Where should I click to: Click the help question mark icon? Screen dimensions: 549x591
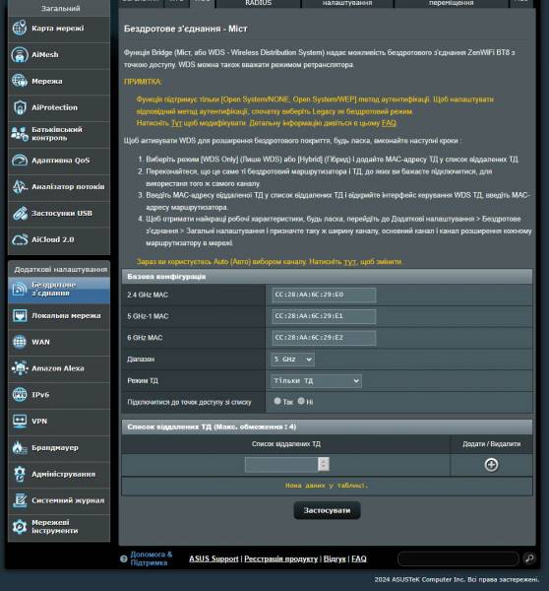tap(124, 558)
